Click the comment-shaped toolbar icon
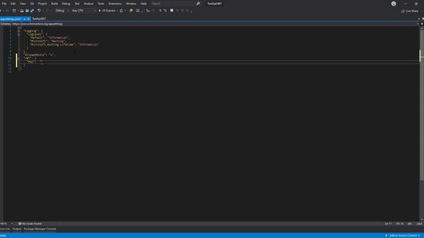The height and width of the screenshot is (238, 424). click(x=131, y=11)
